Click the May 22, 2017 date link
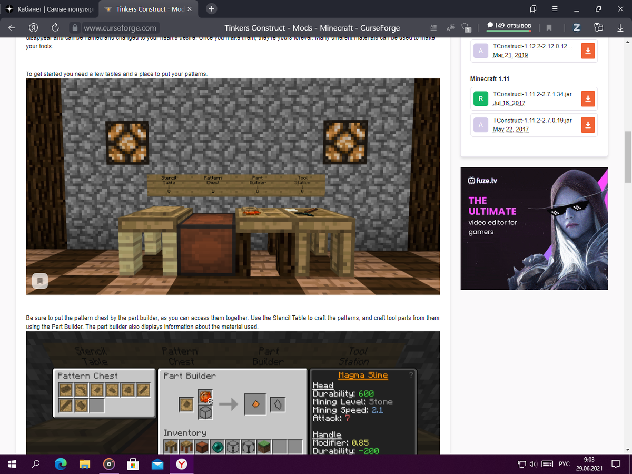The width and height of the screenshot is (632, 474). point(511,129)
